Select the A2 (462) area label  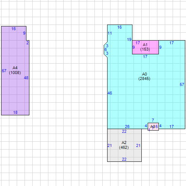(124, 145)
